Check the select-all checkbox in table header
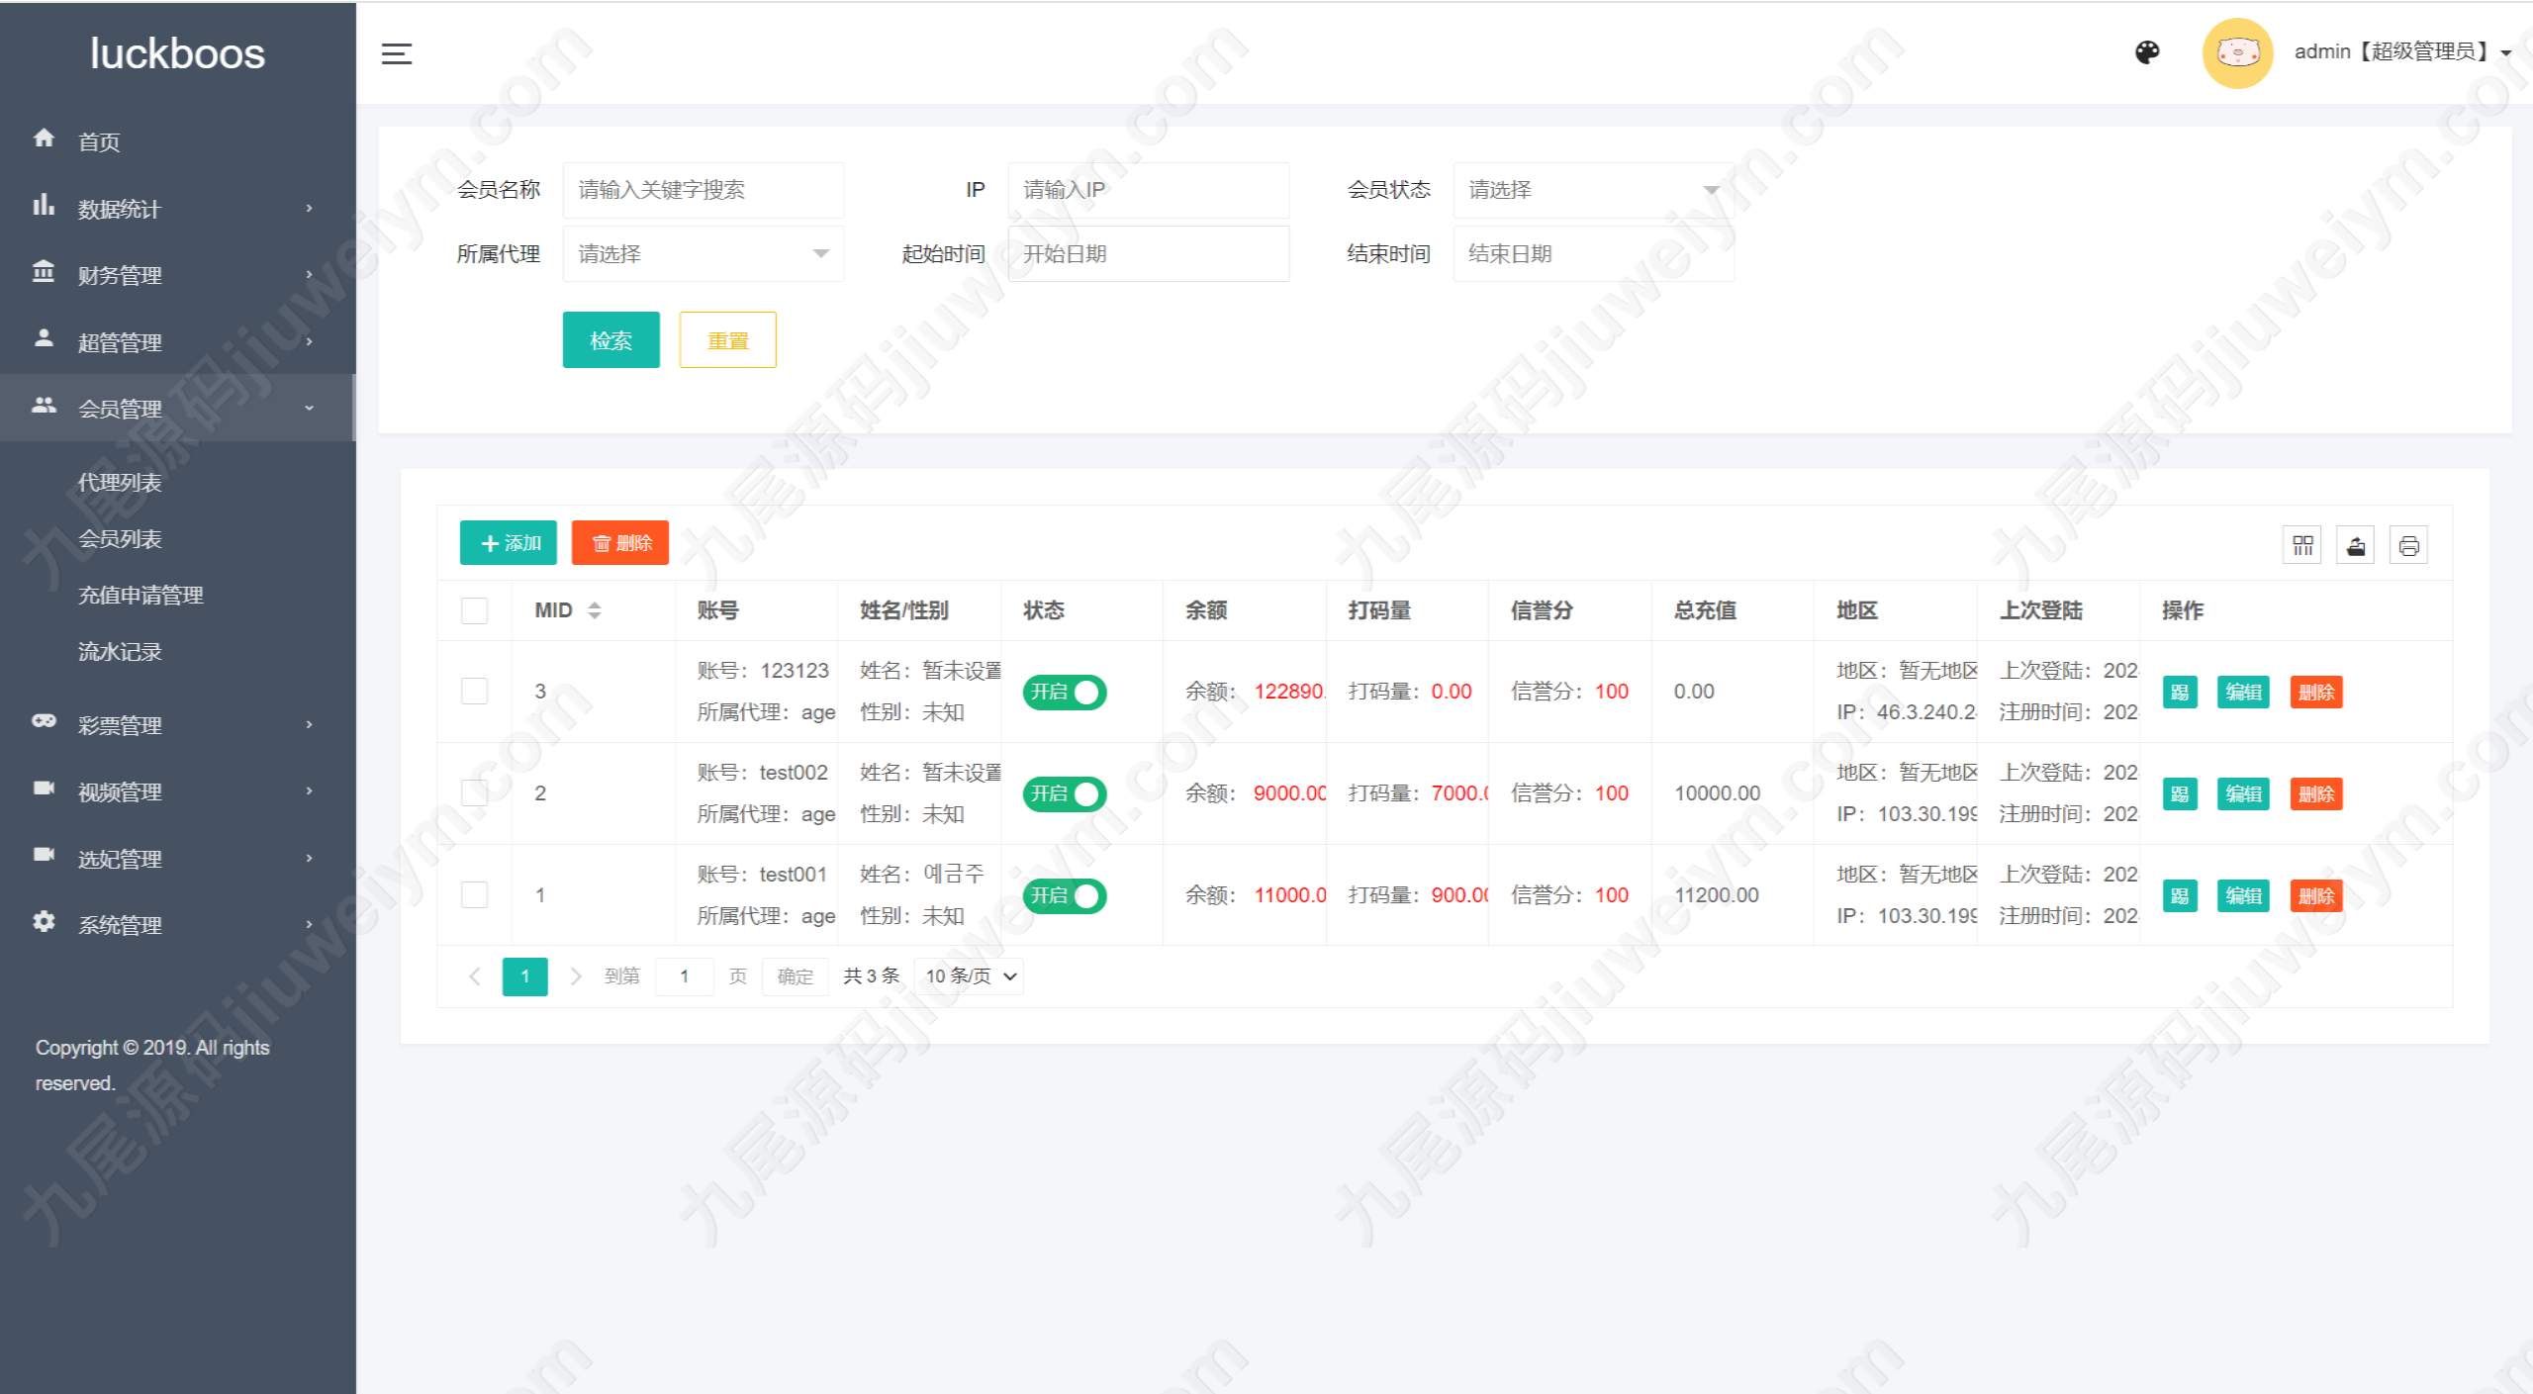The image size is (2533, 1394). coord(475,610)
